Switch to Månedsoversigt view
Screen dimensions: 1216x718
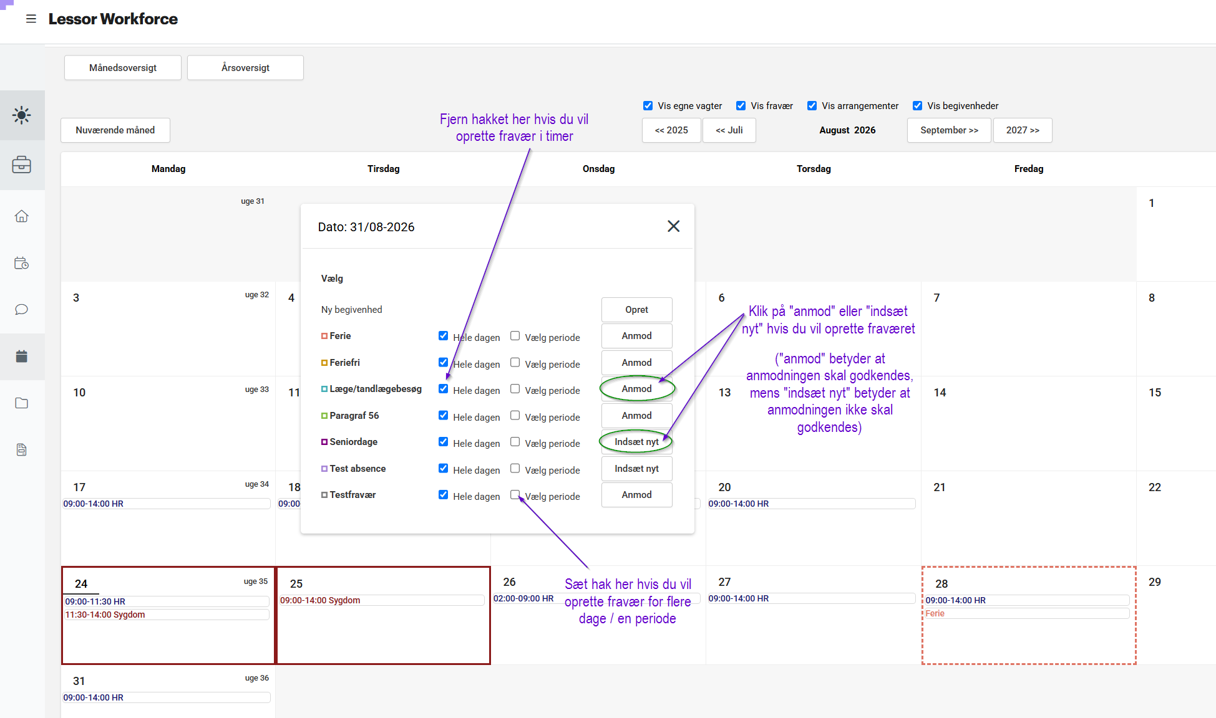click(x=123, y=68)
